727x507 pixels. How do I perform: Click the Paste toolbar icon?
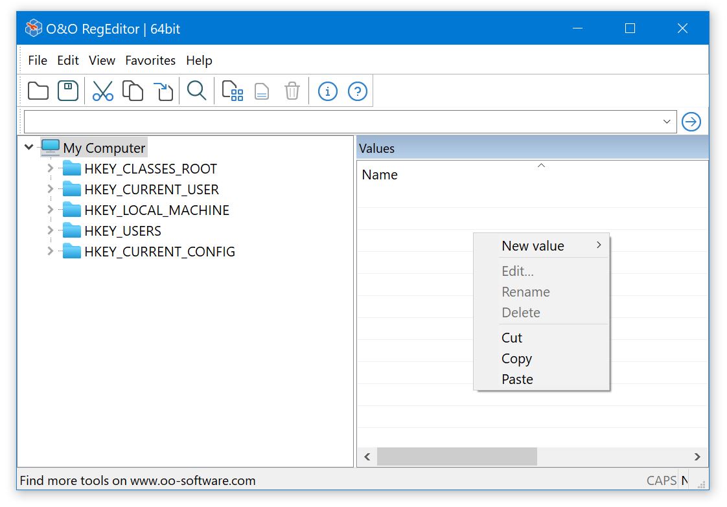pos(163,91)
